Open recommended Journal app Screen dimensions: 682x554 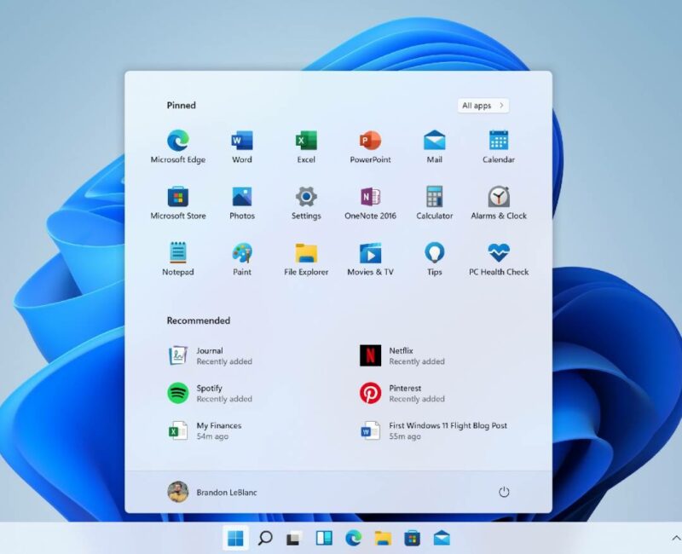coord(210,355)
